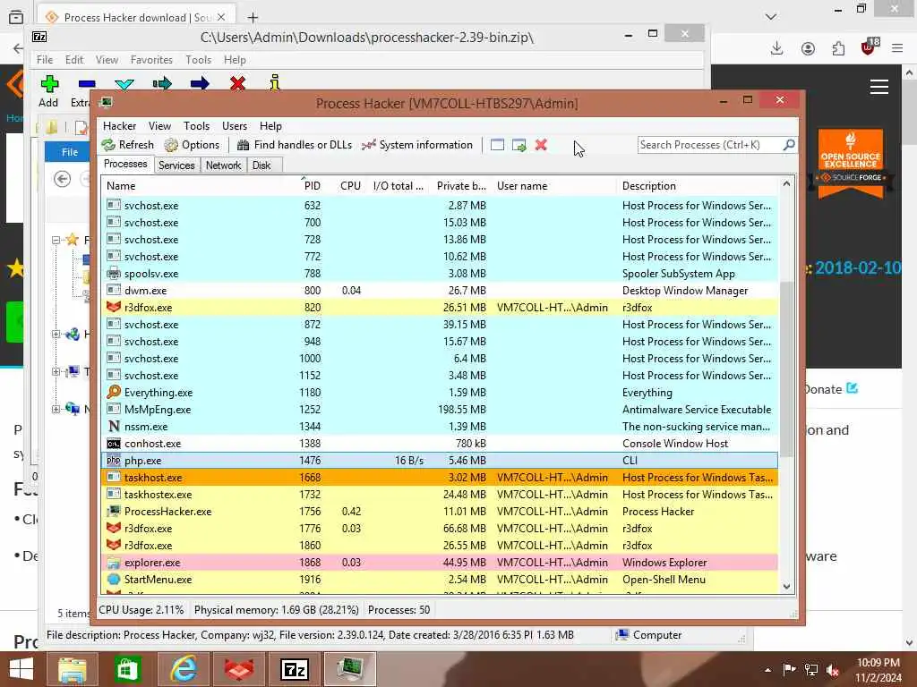Click the green Add icon in 7-Zip
The height and width of the screenshot is (687, 917).
pos(49,84)
